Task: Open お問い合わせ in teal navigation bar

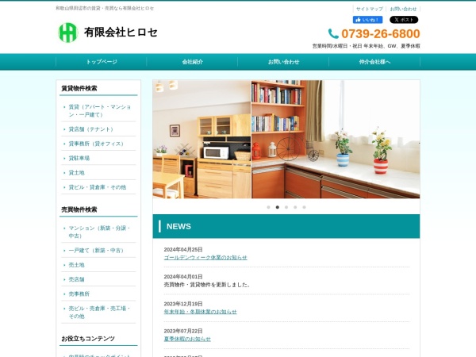Action: 283,62
